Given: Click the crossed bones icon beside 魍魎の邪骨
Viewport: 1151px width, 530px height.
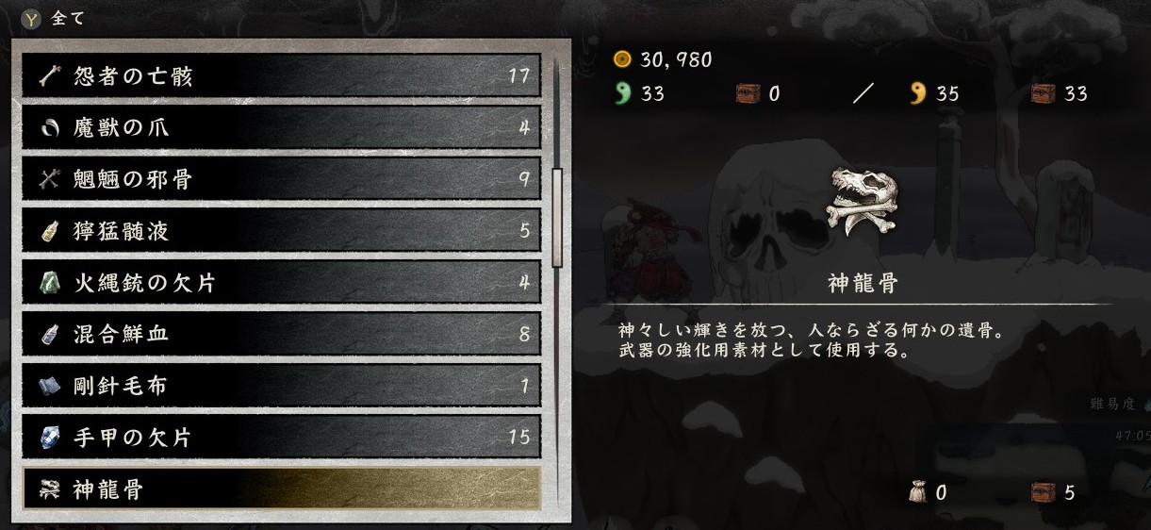Looking at the screenshot, I should pos(50,180).
